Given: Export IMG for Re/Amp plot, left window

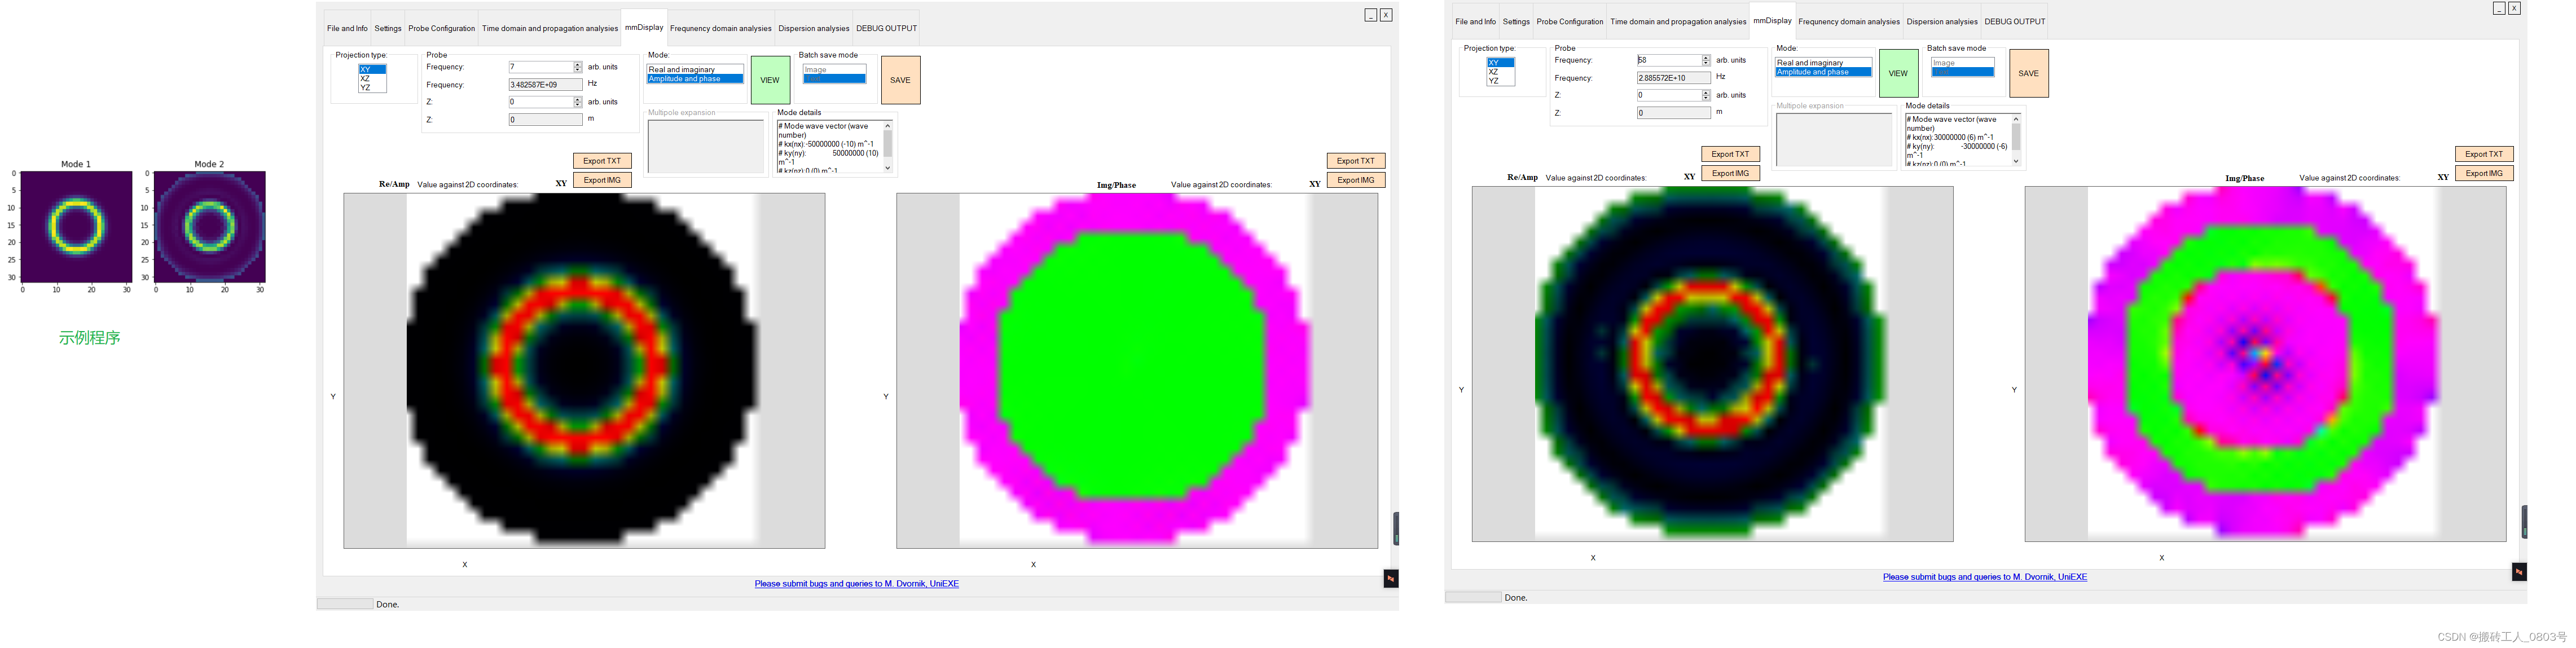Looking at the screenshot, I should [x=602, y=180].
